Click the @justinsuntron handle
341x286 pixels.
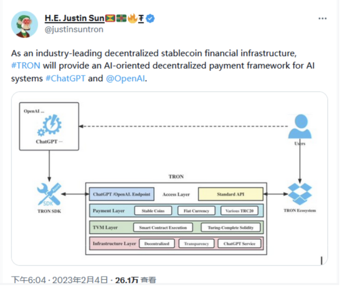tap(74, 29)
